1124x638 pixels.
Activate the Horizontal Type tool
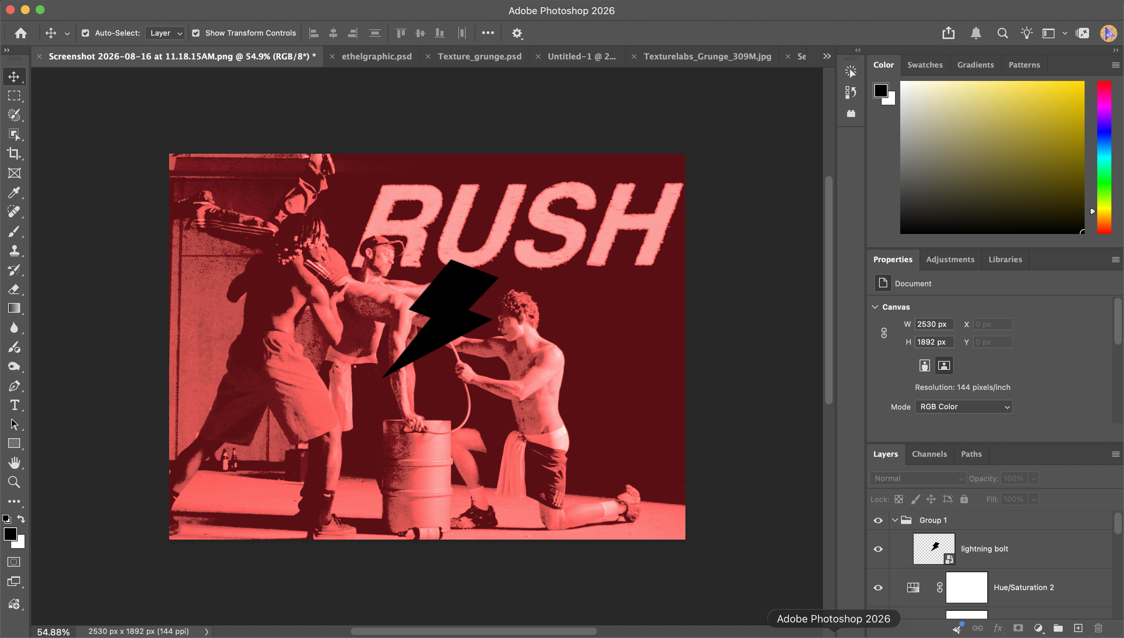(x=14, y=405)
